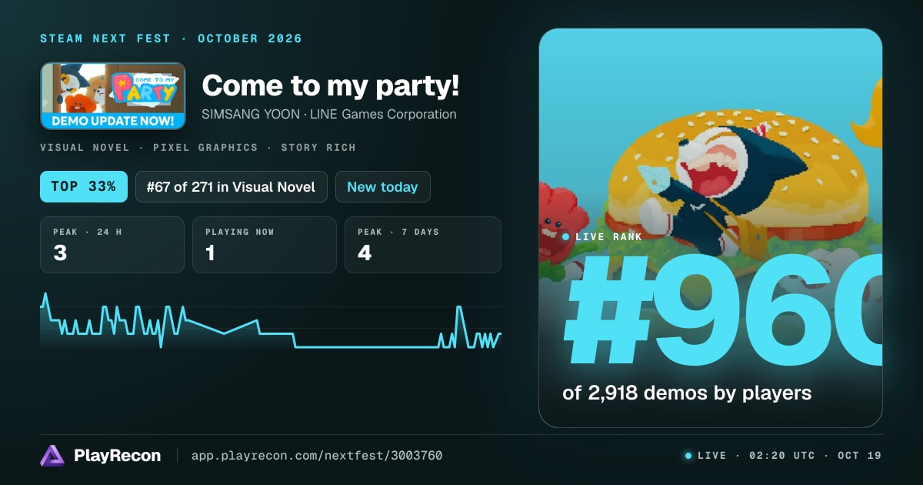
Task: Click the game title Come to my party!
Action: pos(331,85)
